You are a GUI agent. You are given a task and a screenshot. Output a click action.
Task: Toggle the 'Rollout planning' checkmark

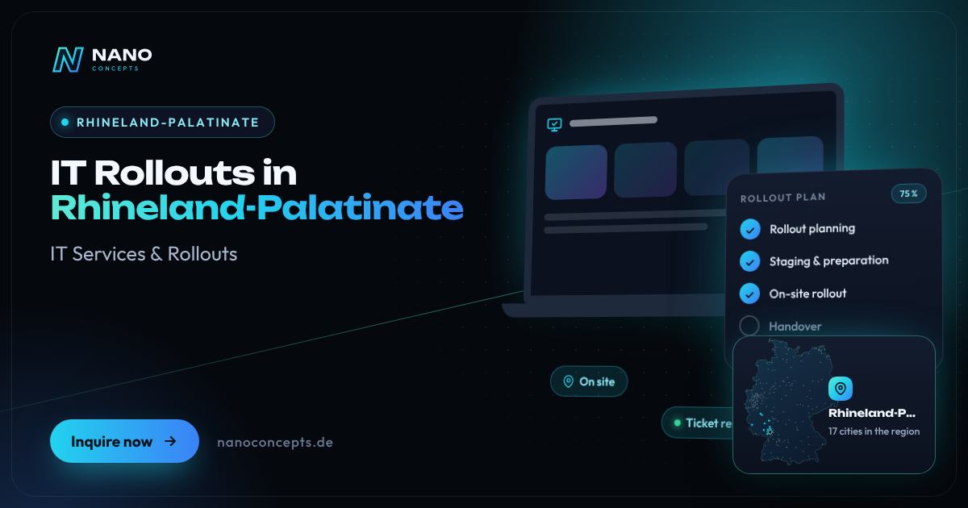tap(750, 230)
